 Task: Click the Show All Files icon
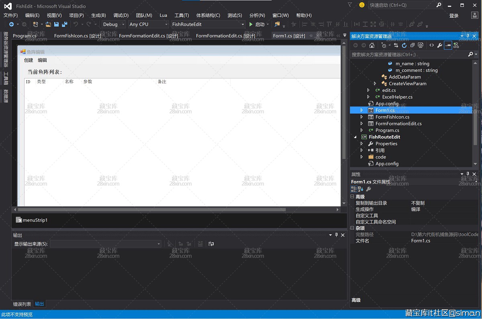[x=421, y=45]
